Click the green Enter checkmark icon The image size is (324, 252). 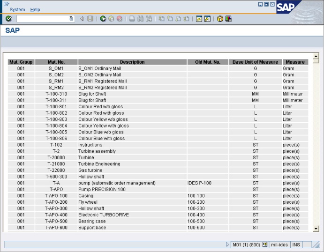coord(8,19)
